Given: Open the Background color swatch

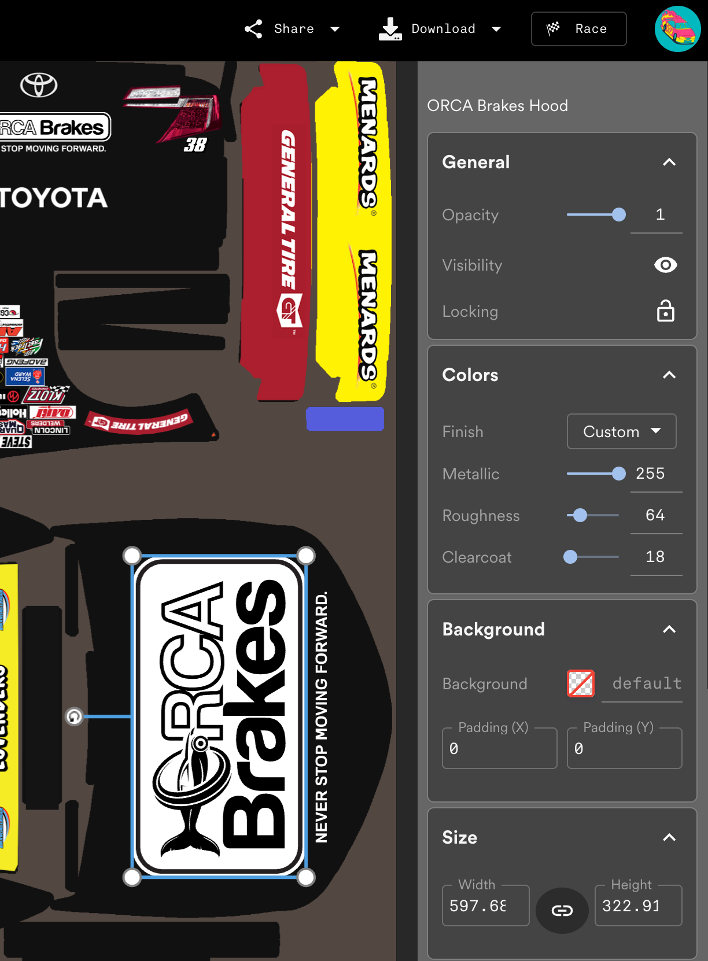Looking at the screenshot, I should pyautogui.click(x=581, y=683).
